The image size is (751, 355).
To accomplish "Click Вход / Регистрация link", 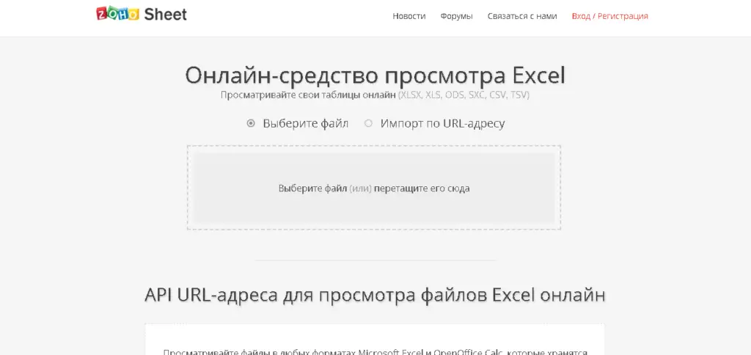I will 609,16.
